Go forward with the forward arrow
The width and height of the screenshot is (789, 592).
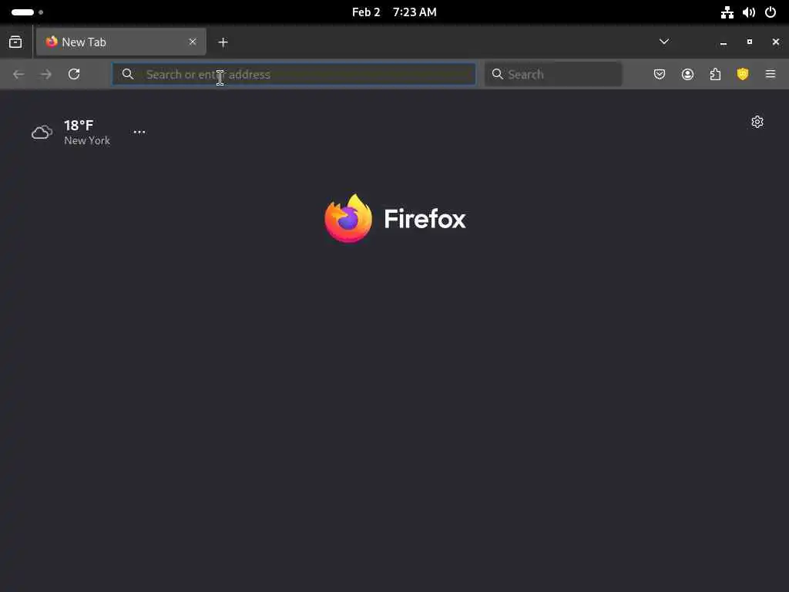(x=45, y=75)
